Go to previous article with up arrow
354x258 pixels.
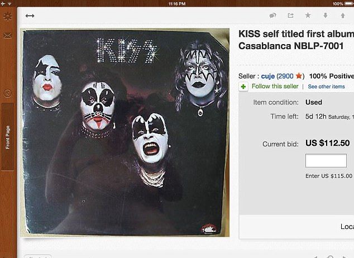click(343, 15)
